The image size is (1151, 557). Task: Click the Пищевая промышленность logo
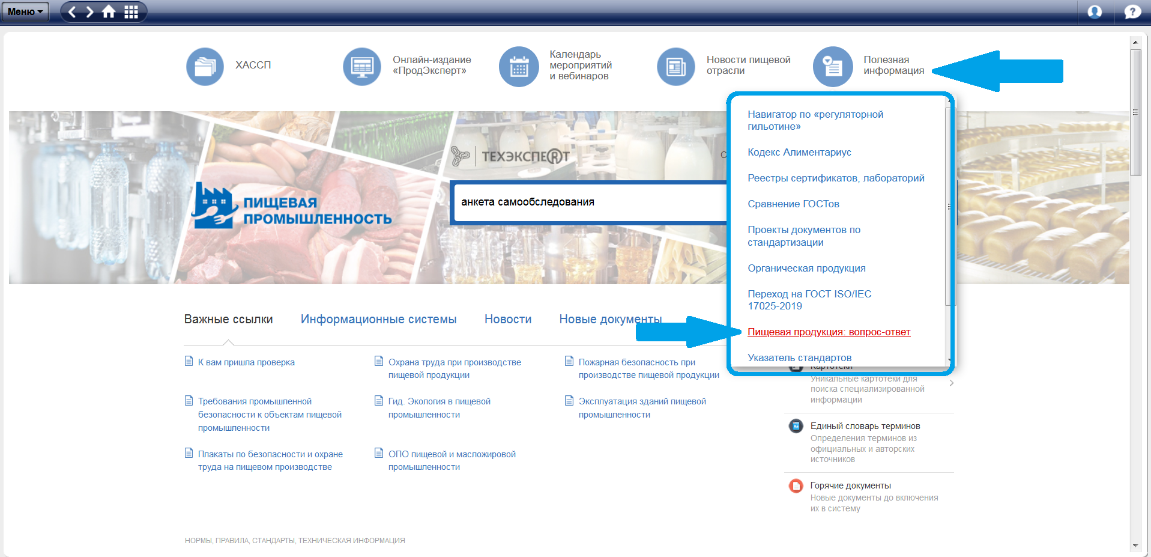292,206
